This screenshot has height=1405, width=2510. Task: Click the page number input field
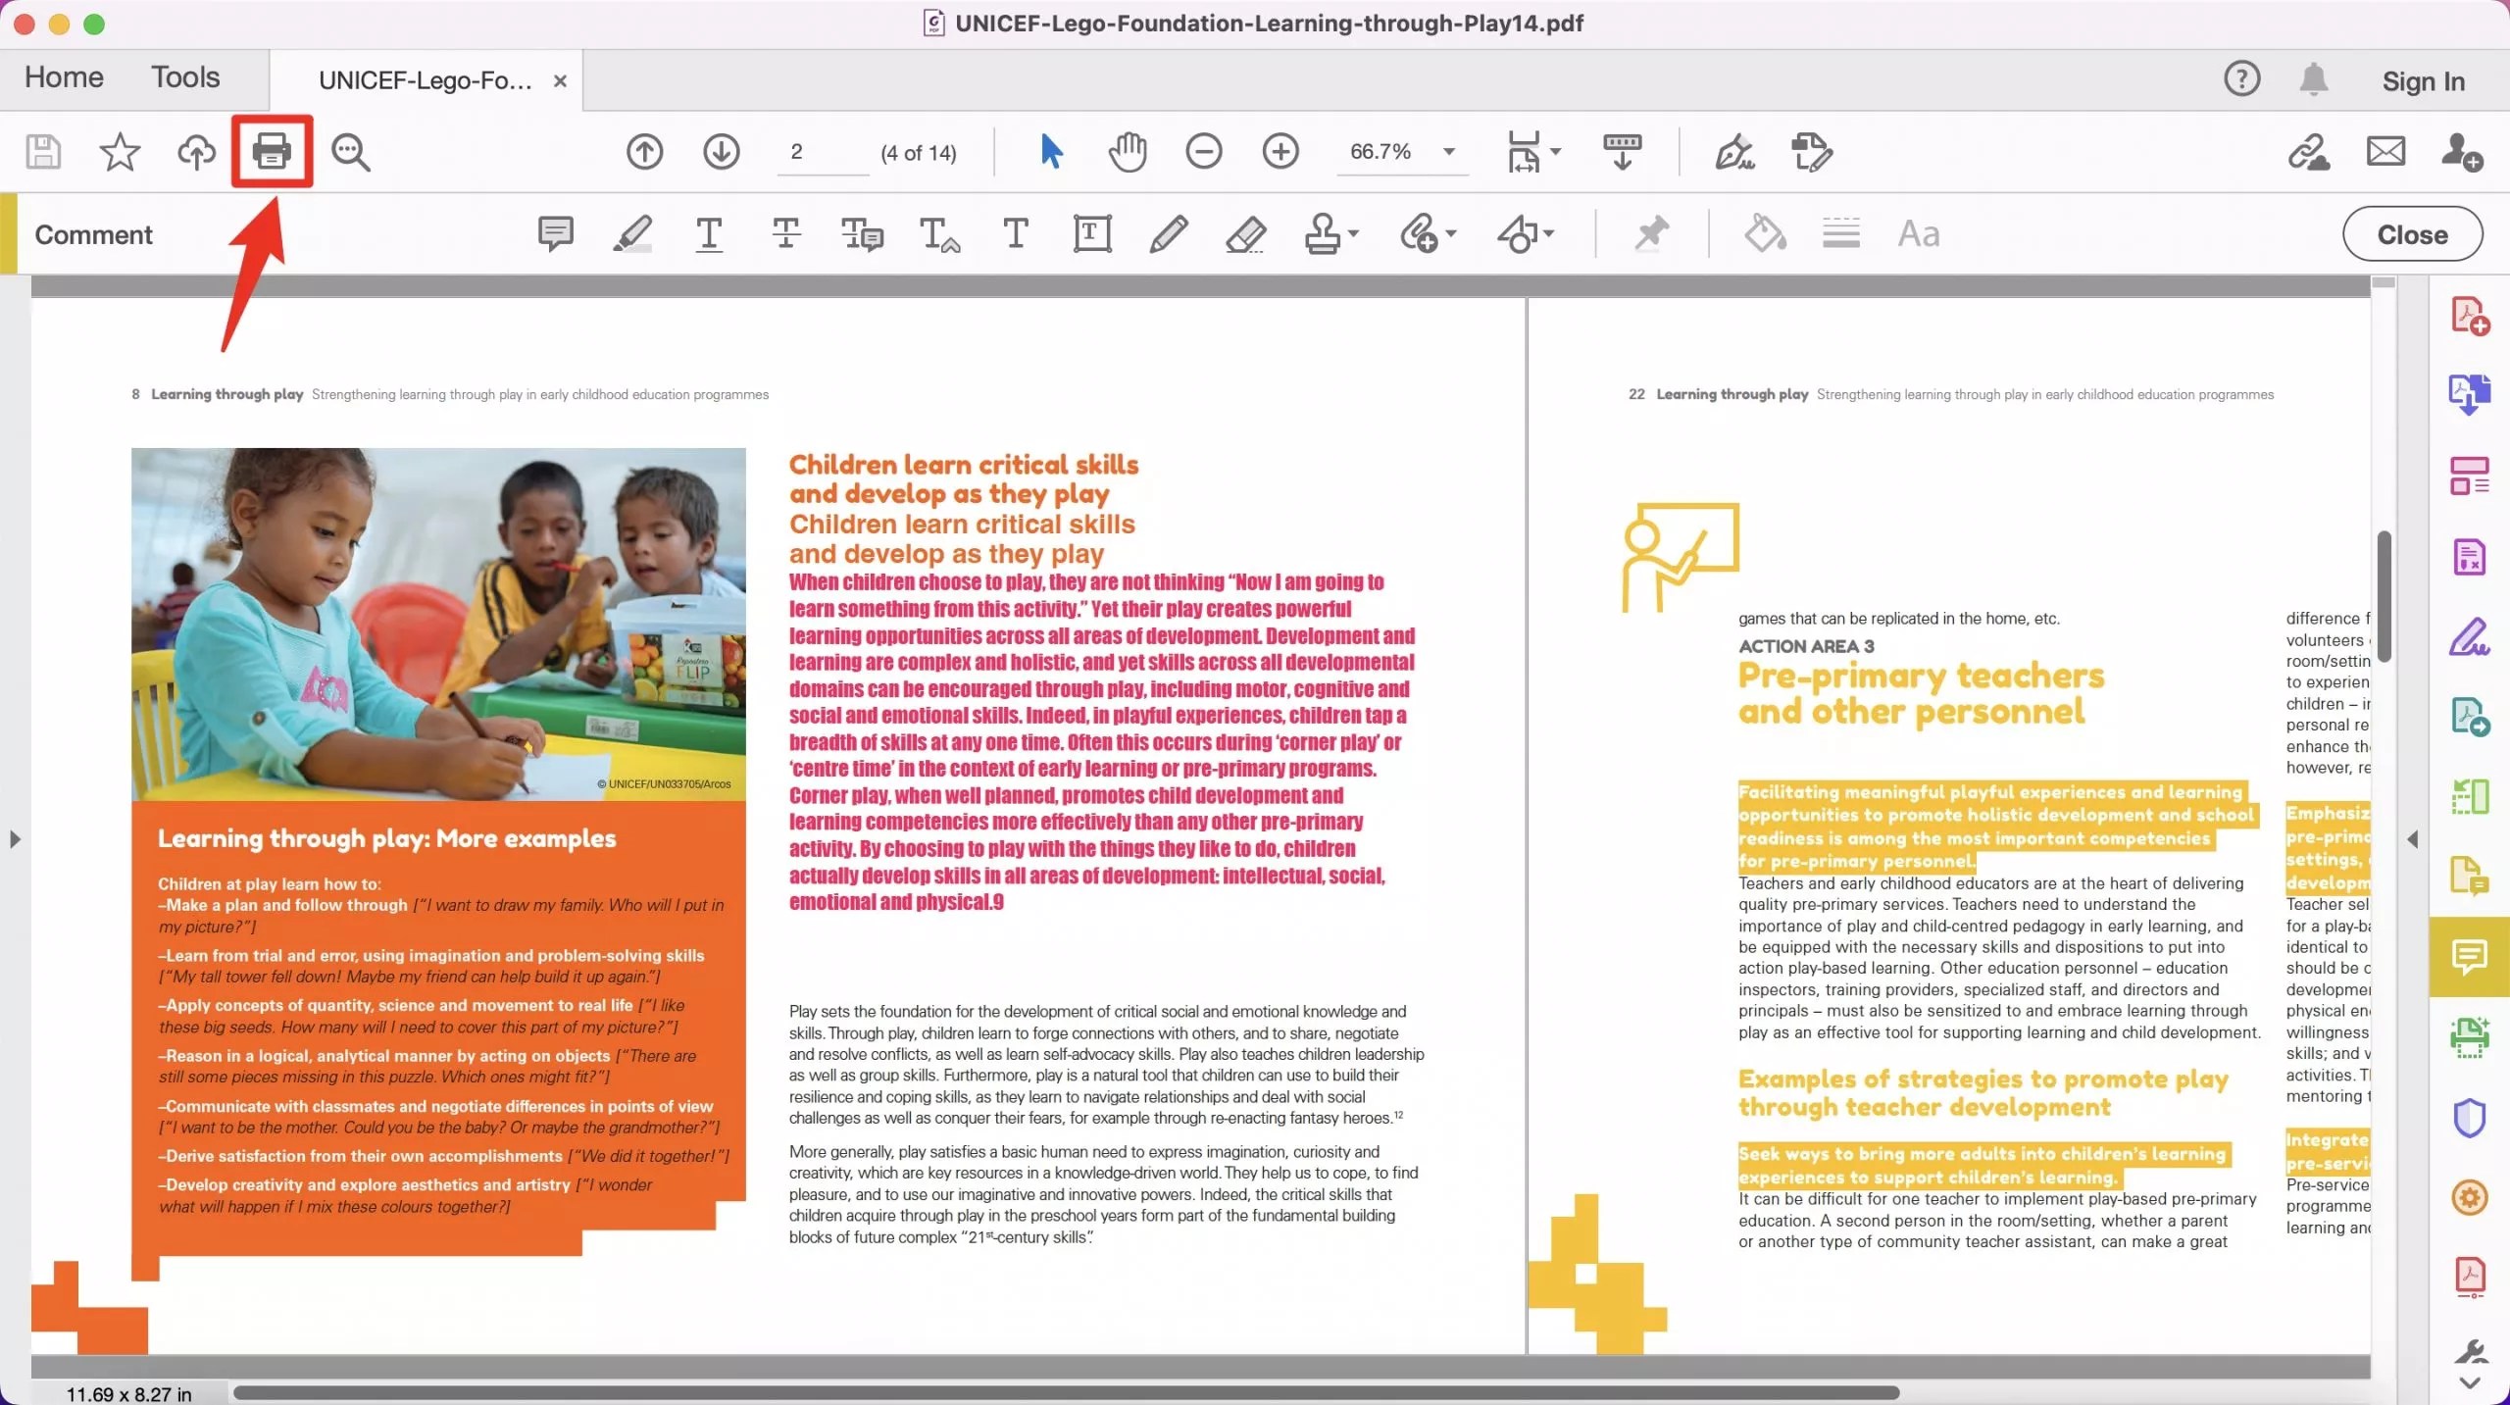click(x=822, y=152)
